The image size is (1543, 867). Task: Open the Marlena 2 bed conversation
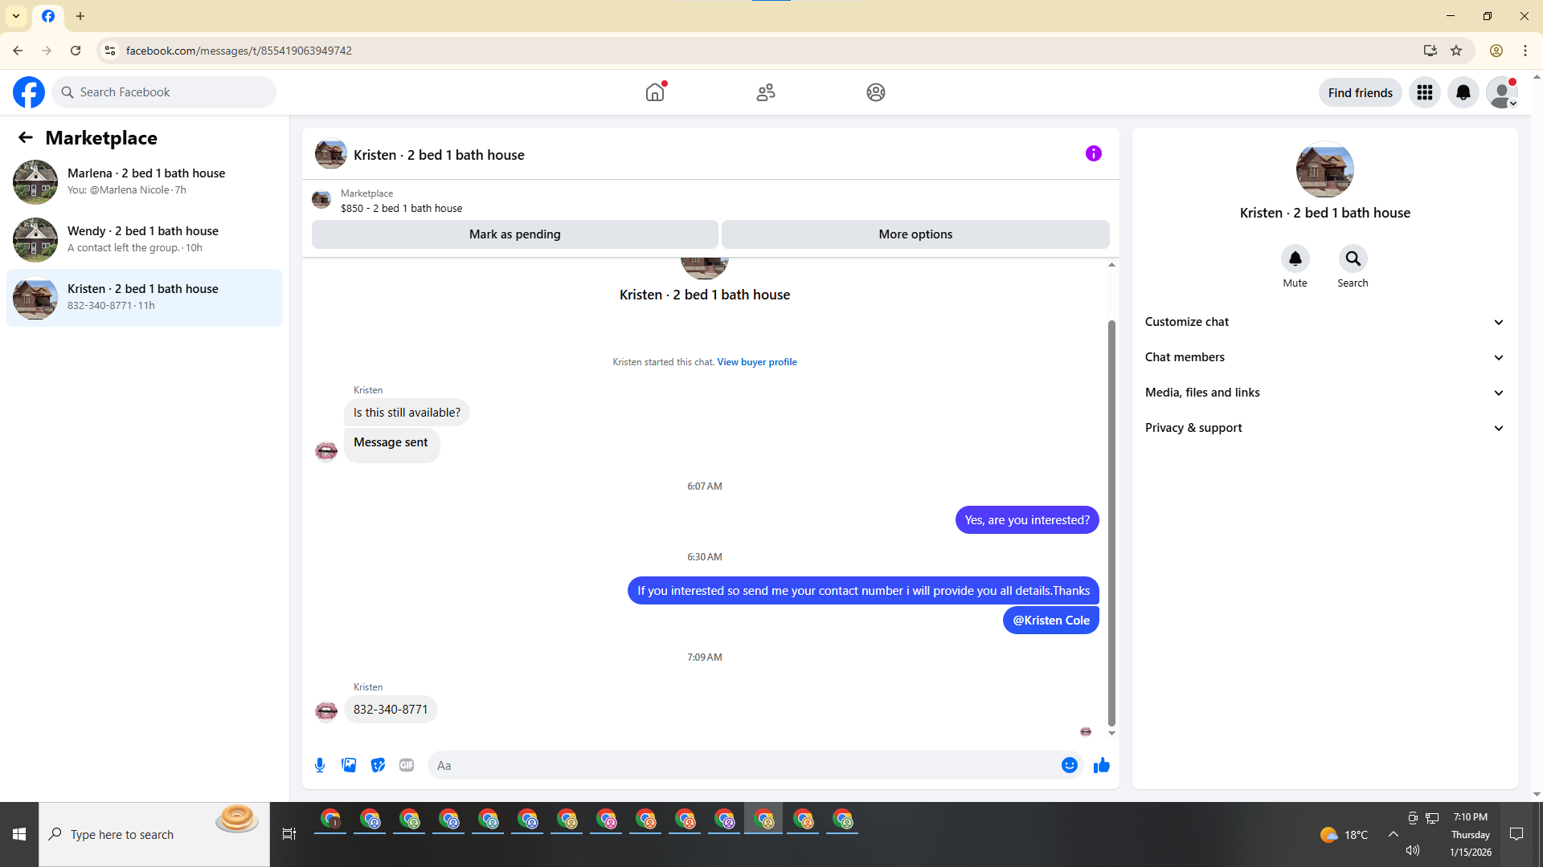coord(145,181)
